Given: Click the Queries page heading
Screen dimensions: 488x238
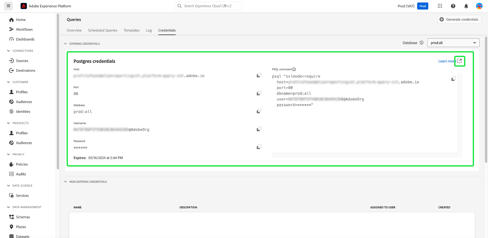Looking at the screenshot, I should tap(74, 20).
